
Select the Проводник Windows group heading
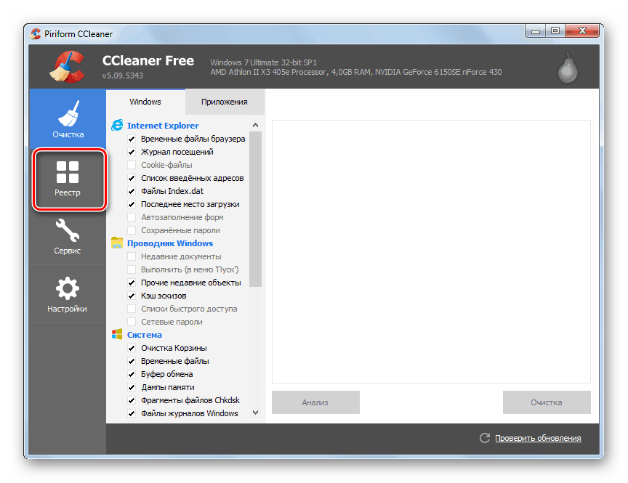170,243
